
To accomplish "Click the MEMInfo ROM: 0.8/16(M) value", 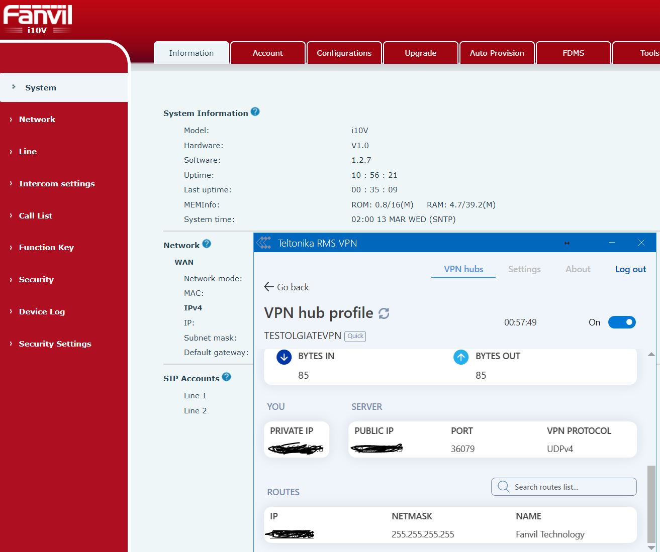I will (x=383, y=205).
